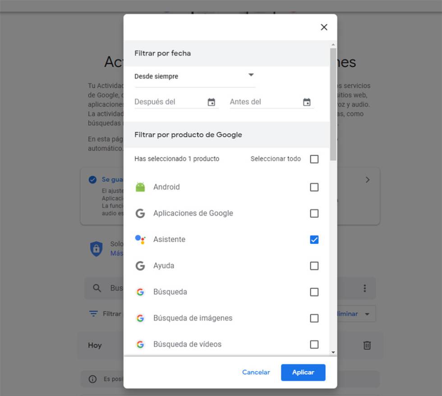Click the Filtrar icon in background page
The width and height of the screenshot is (442, 396).
[93, 313]
